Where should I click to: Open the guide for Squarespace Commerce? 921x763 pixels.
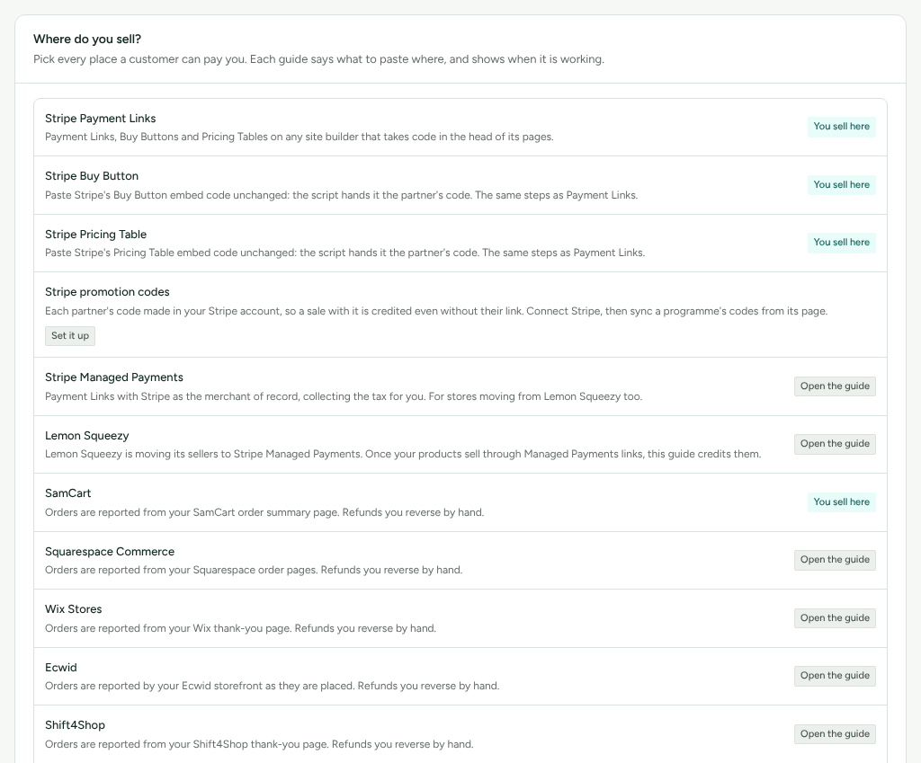coord(835,560)
